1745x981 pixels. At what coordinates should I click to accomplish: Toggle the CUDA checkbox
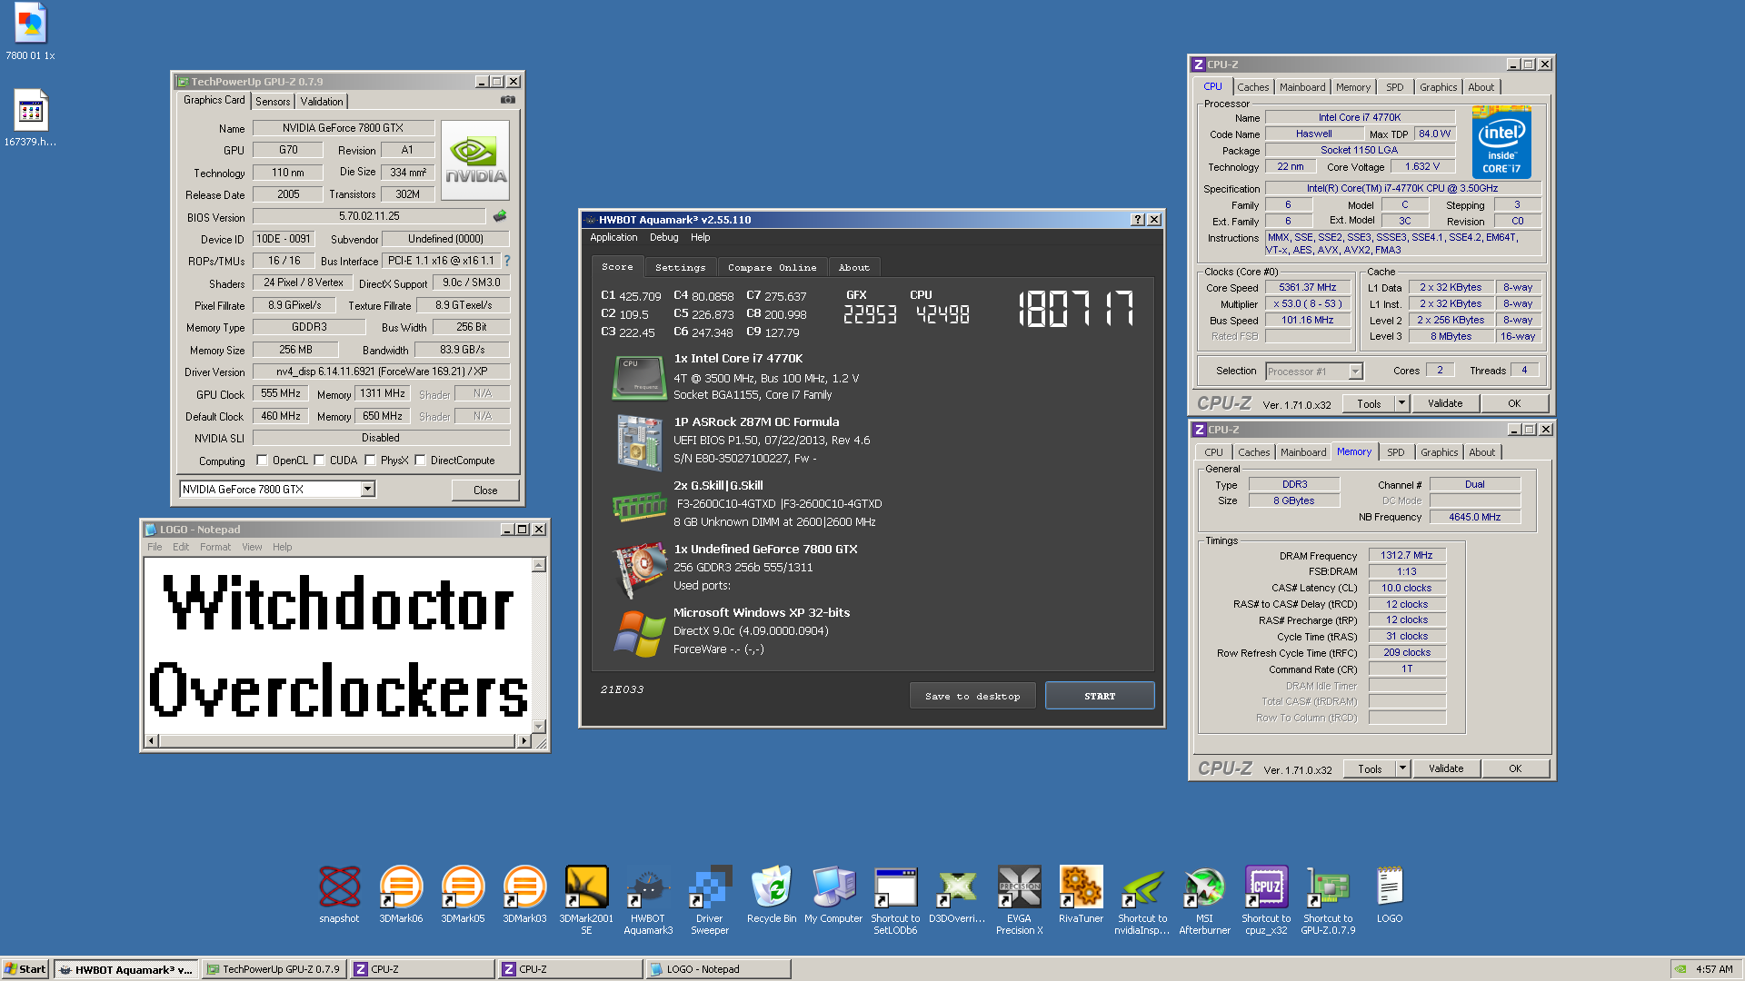tap(319, 461)
